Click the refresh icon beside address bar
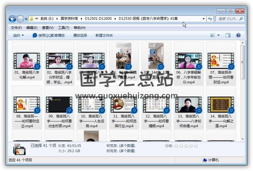This screenshot has height=171, width=253. click(x=210, y=19)
